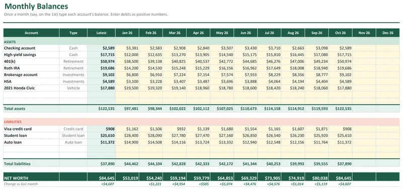403x190 pixels.
Task: Select checking Jan 26 value $3,381
Action: click(x=127, y=48)
